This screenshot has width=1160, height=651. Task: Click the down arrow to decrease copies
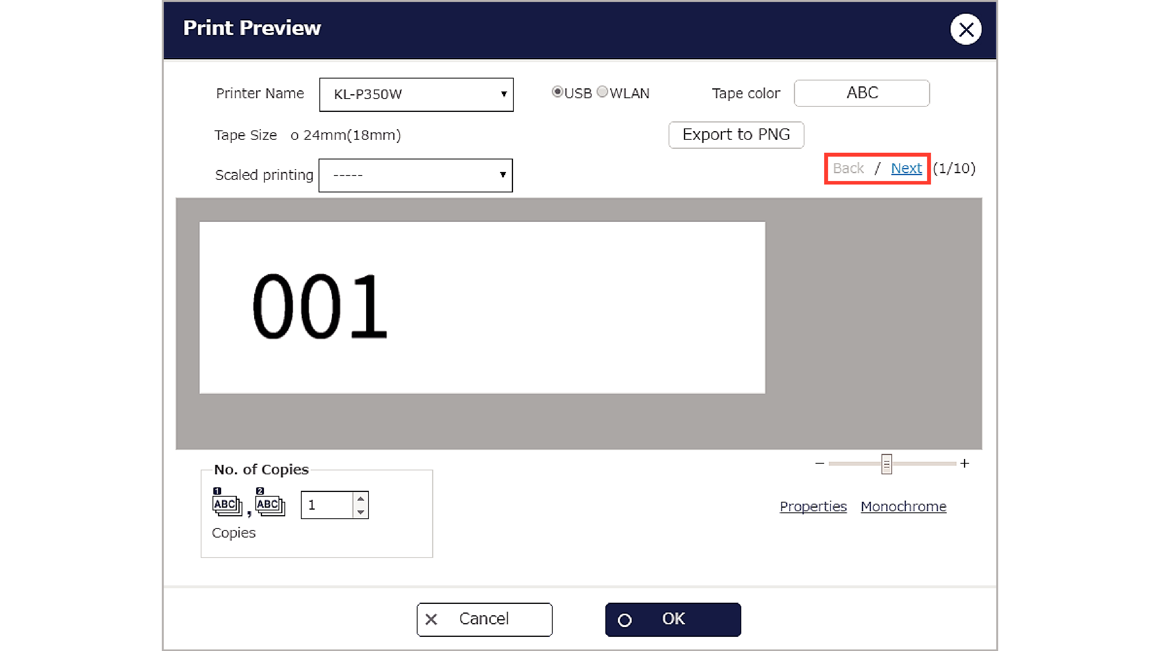pos(360,513)
